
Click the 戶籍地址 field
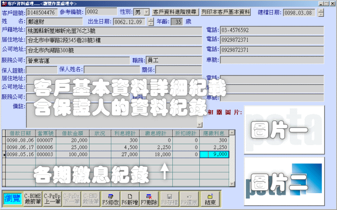coord(114,31)
